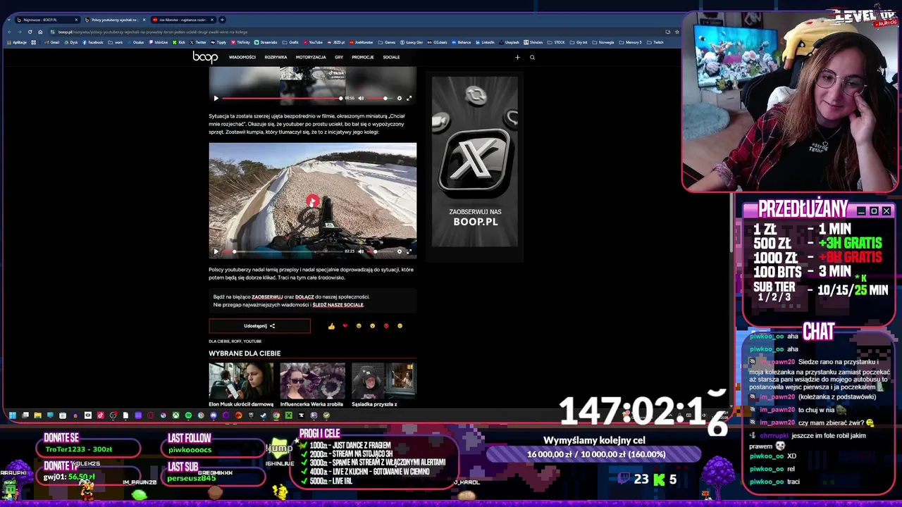React with thumbs-up emoji
Image resolution: width=902 pixels, height=507 pixels.
(331, 326)
